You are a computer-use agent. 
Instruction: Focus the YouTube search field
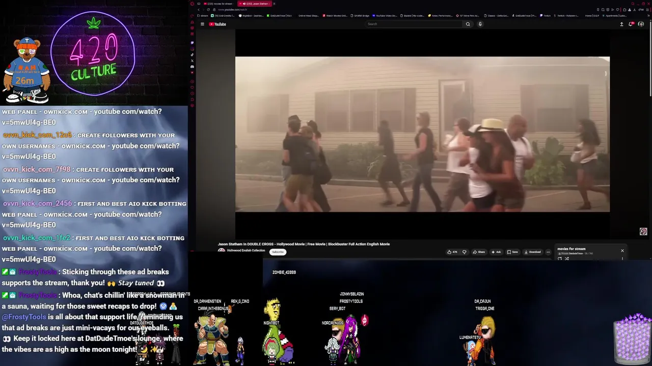413,24
